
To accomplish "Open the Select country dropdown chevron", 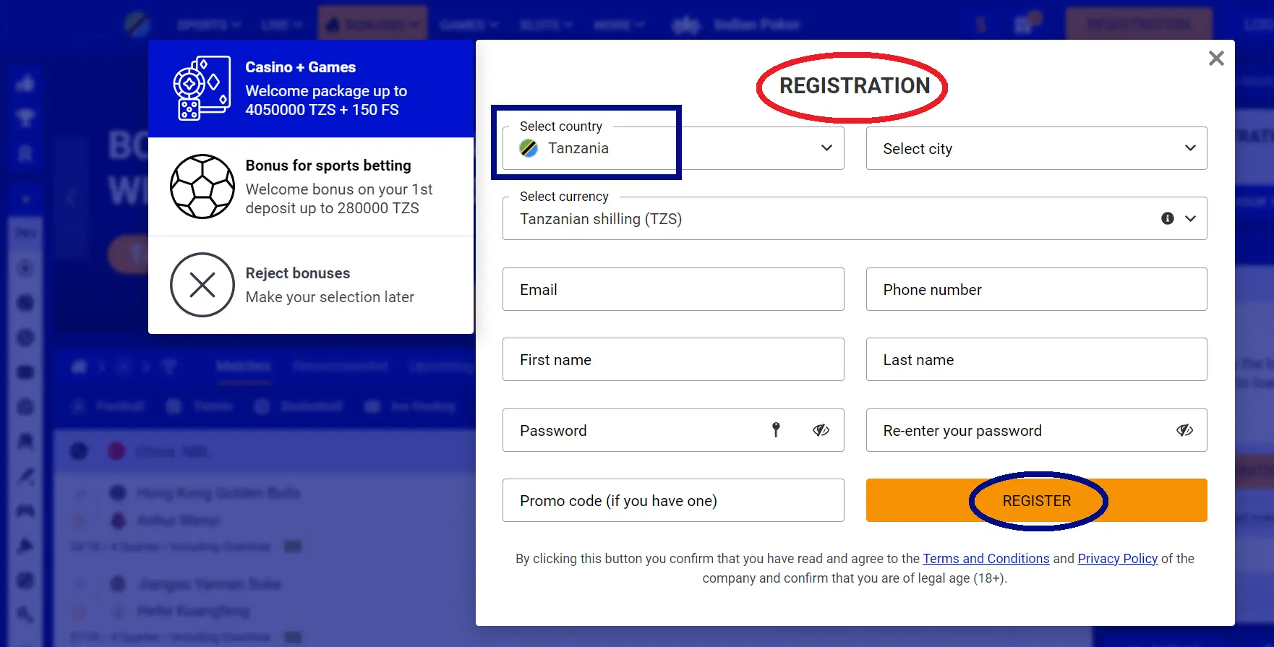I will coord(826,147).
